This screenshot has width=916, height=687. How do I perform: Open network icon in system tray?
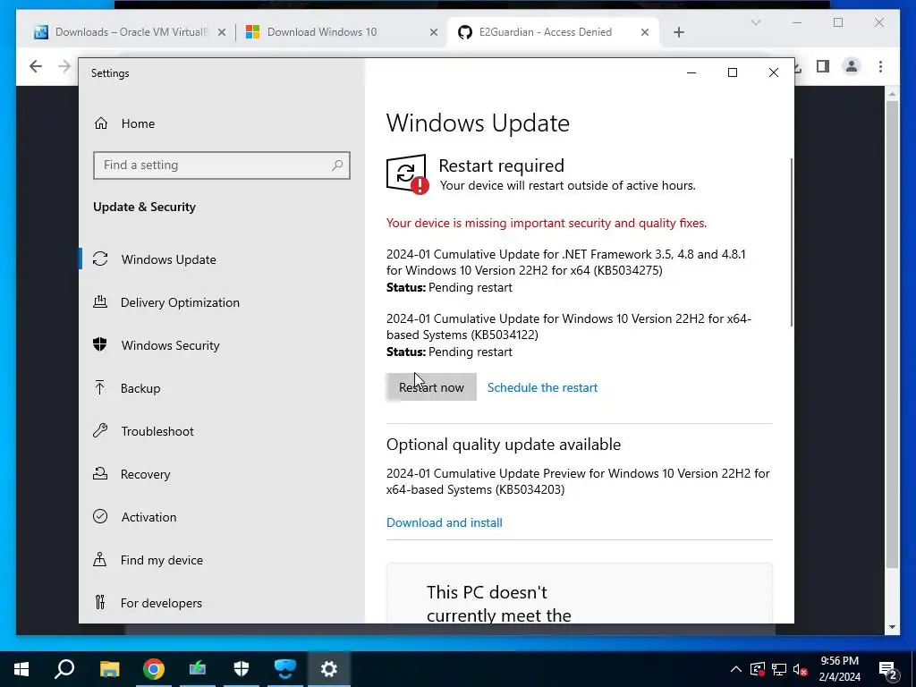click(779, 669)
